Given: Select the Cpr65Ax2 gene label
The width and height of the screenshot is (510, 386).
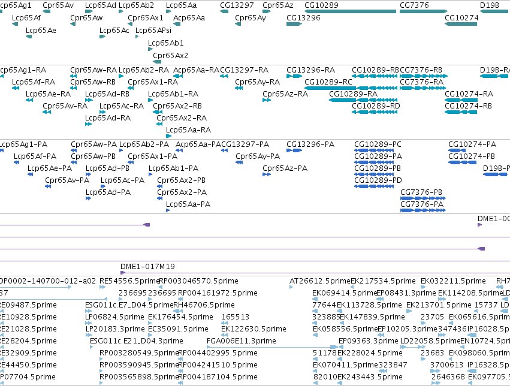Looking at the screenshot, I should pos(170,56).
